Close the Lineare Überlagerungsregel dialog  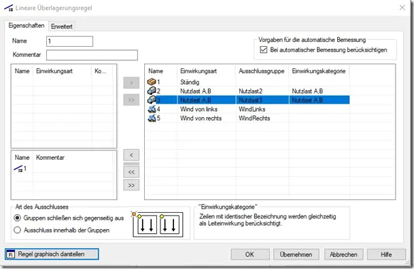click(x=402, y=7)
